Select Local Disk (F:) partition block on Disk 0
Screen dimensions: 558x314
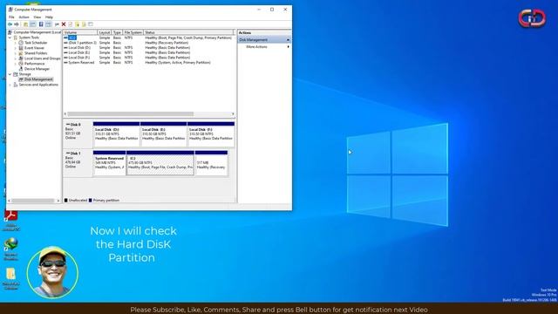[x=211, y=134]
